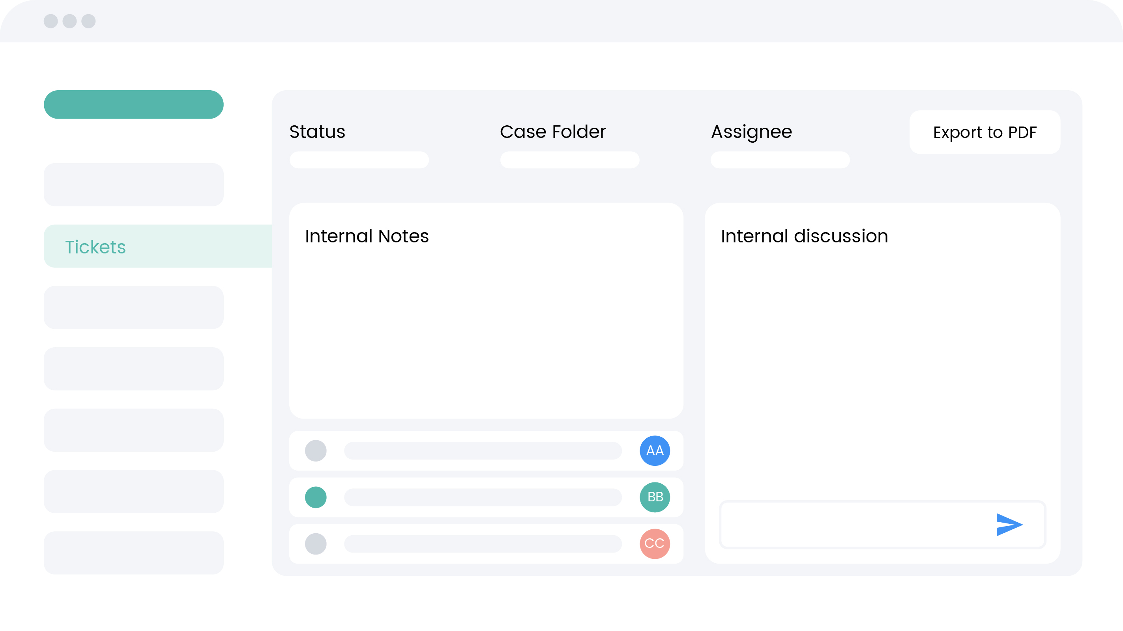1123x631 pixels.
Task: Toggle the green status circle in the BB row
Action: [x=316, y=497]
